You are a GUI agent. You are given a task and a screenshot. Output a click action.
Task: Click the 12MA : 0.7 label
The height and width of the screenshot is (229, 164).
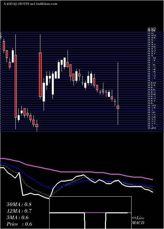(x=19, y=211)
